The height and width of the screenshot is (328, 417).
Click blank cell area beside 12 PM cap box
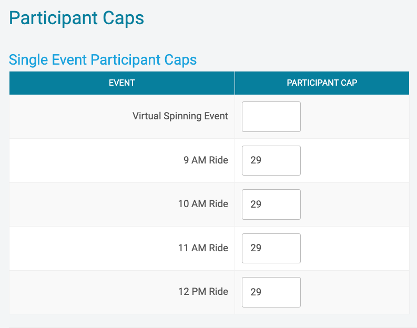(355, 292)
